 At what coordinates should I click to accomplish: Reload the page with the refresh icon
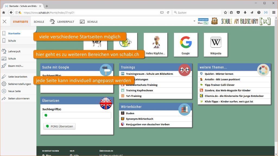point(168,12)
